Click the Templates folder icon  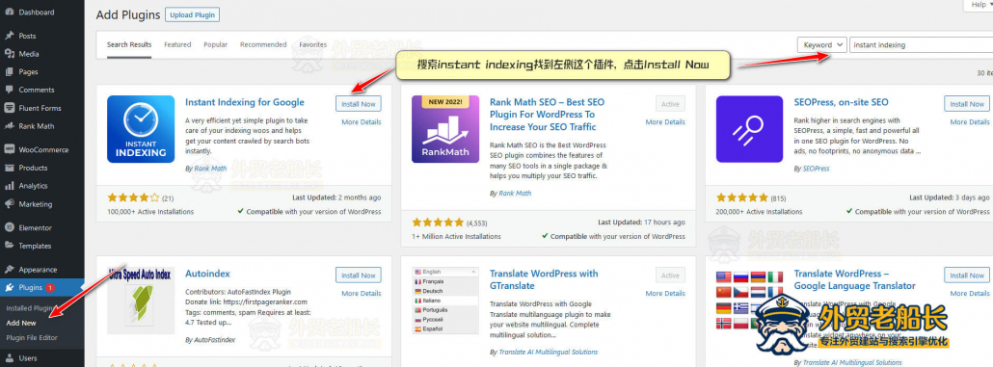coord(10,246)
